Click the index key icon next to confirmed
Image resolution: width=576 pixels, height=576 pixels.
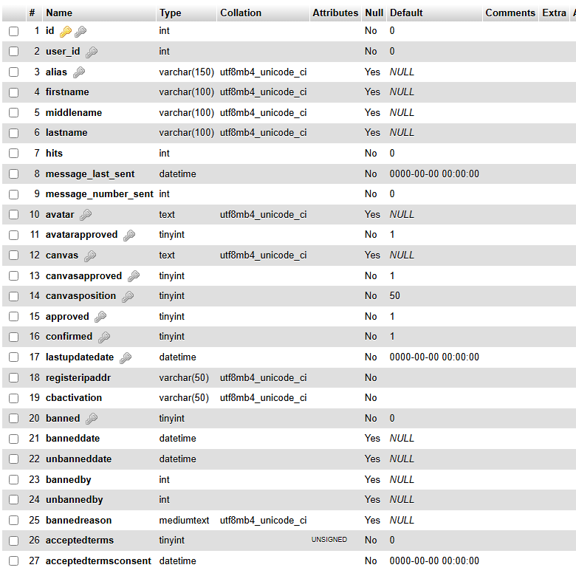tap(104, 337)
